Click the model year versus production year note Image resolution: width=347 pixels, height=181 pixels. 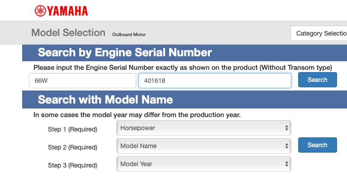(137, 115)
